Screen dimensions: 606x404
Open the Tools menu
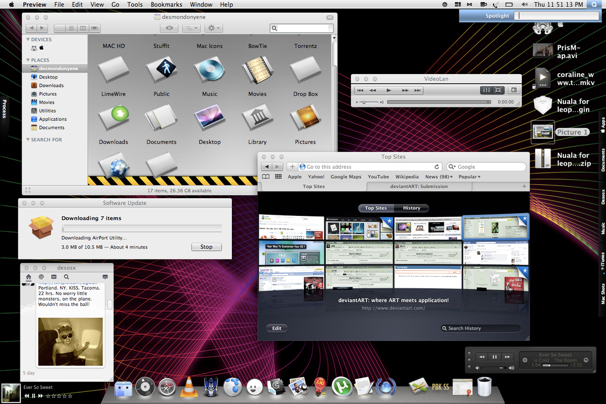[x=135, y=4]
